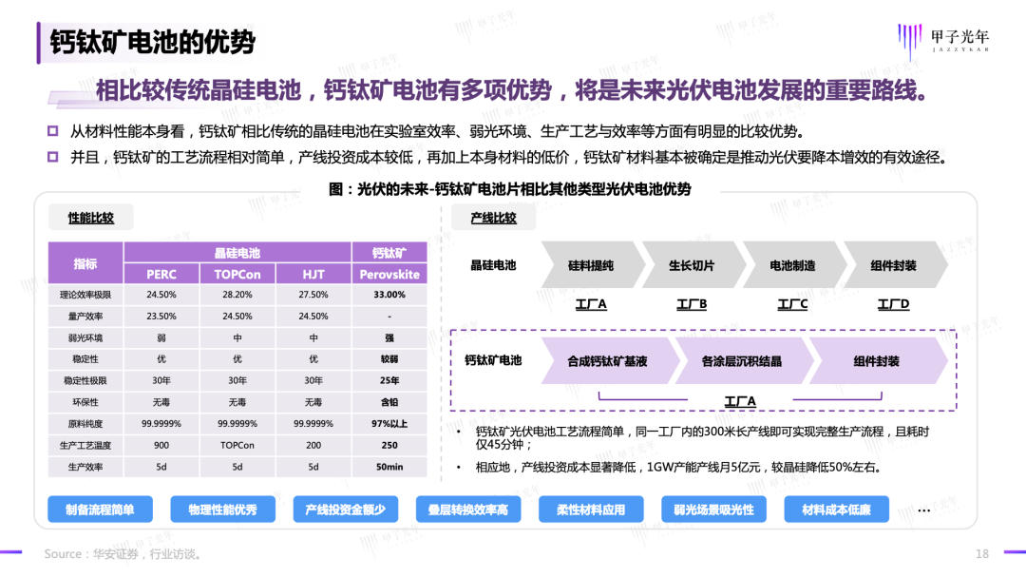1026x577 pixels.
Task: Select the 叠层转换效率高 tag
Action: 467,510
